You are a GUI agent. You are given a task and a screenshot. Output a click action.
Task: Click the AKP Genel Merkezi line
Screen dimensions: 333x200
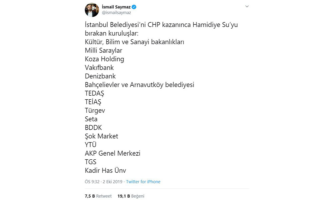coord(113,153)
